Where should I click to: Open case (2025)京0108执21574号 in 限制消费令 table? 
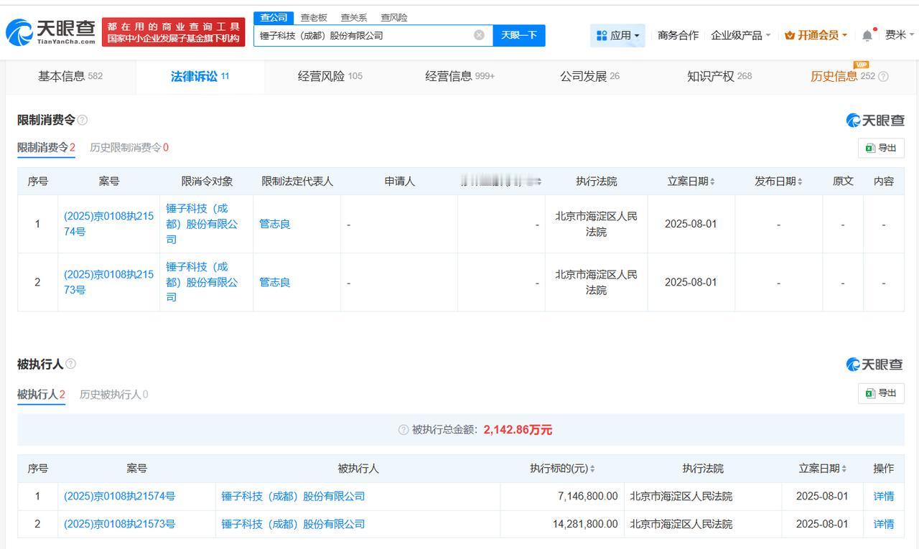(108, 224)
